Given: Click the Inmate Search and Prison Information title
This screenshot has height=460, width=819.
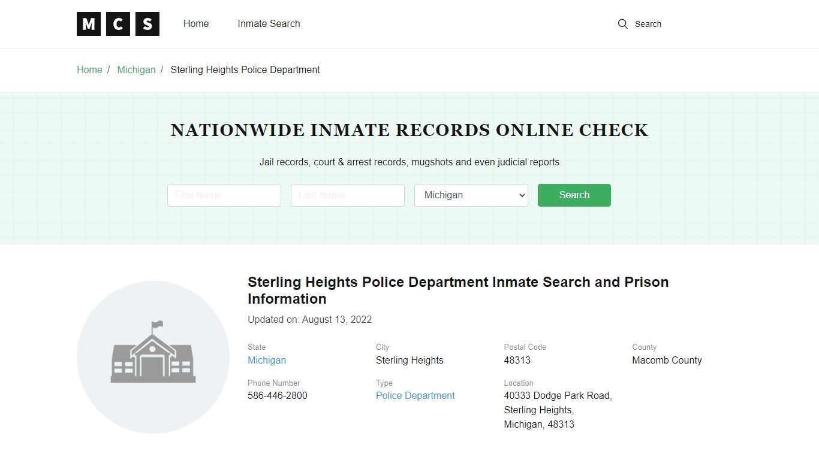Looking at the screenshot, I should [x=458, y=290].
